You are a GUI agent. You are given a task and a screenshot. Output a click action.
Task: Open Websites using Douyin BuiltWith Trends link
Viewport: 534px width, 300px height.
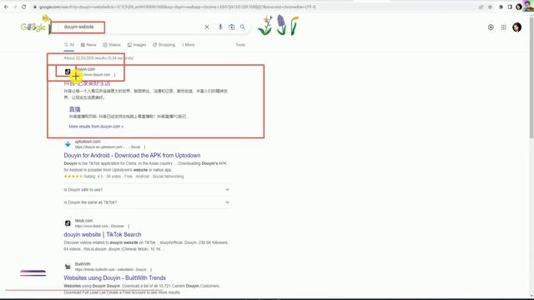115,277
